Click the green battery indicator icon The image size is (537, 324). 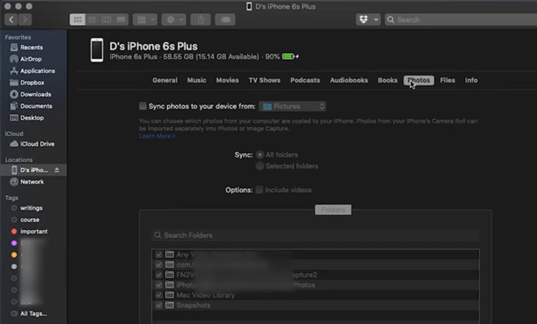coord(288,57)
